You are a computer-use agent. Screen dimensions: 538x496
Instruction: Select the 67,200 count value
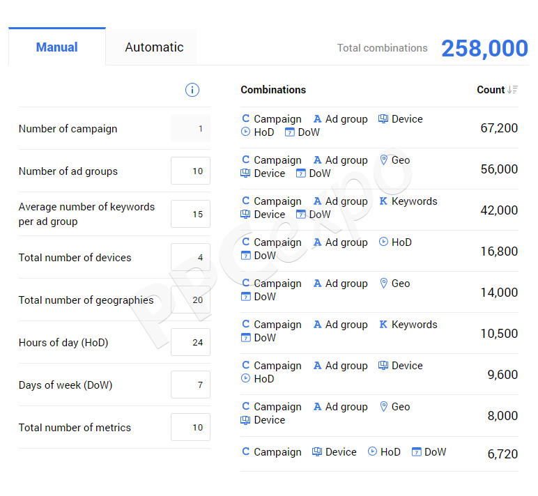point(499,128)
